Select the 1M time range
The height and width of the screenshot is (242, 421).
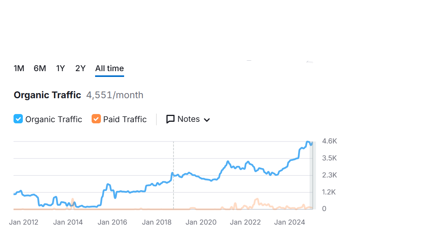19,68
